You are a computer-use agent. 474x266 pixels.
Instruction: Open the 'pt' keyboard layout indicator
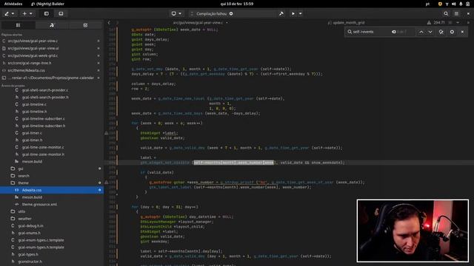click(x=427, y=4)
